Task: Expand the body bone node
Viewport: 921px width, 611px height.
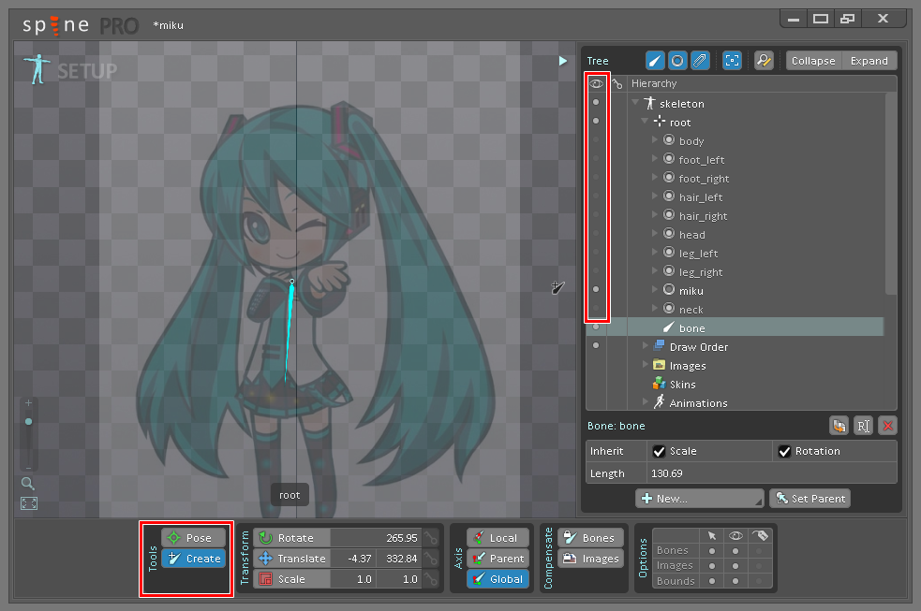Action: coord(655,139)
